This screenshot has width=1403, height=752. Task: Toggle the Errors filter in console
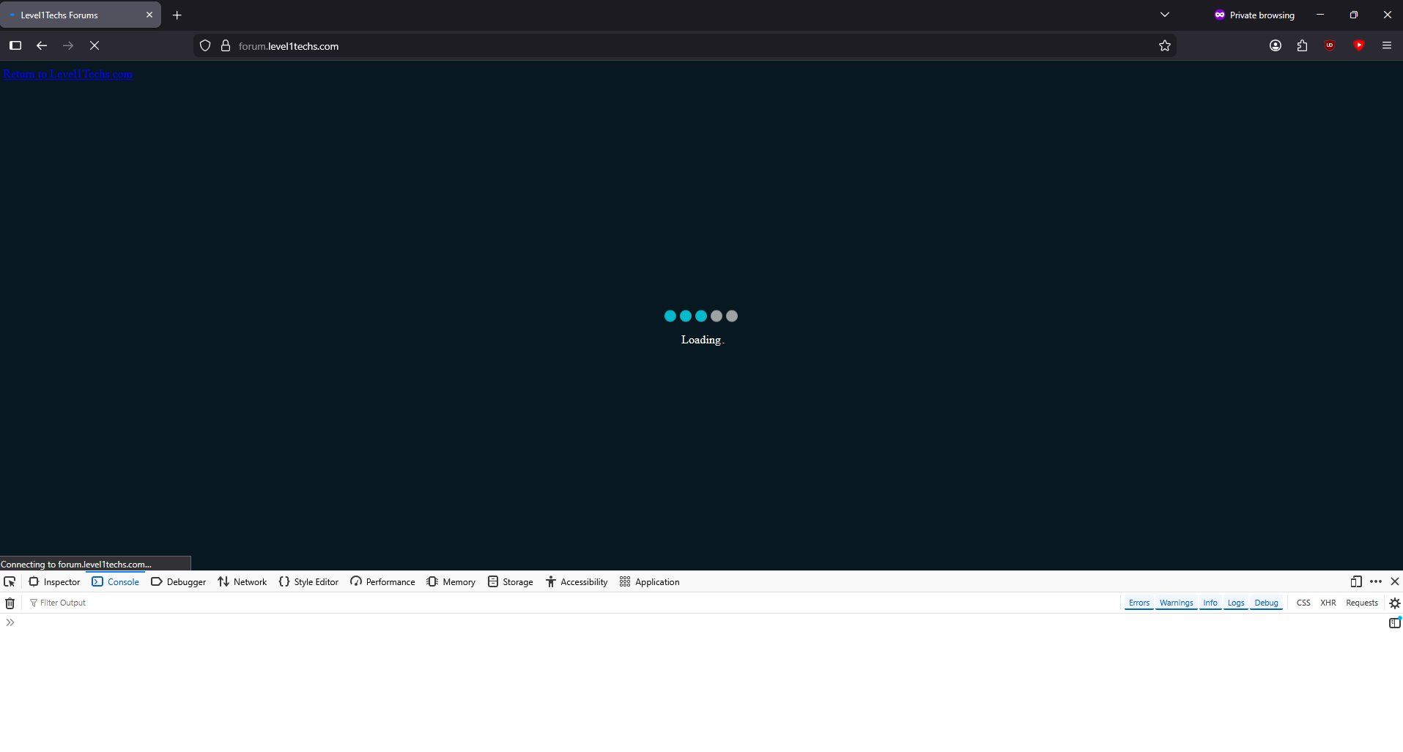[1139, 603]
